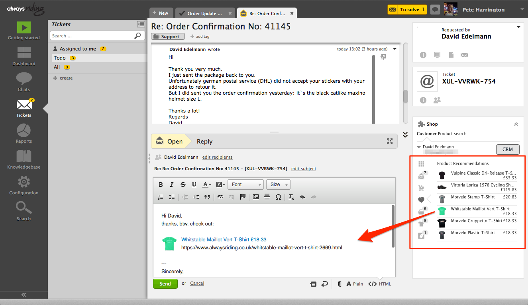528x305 pixels.
Task: Remove formatting from selected text
Action: pos(291,197)
